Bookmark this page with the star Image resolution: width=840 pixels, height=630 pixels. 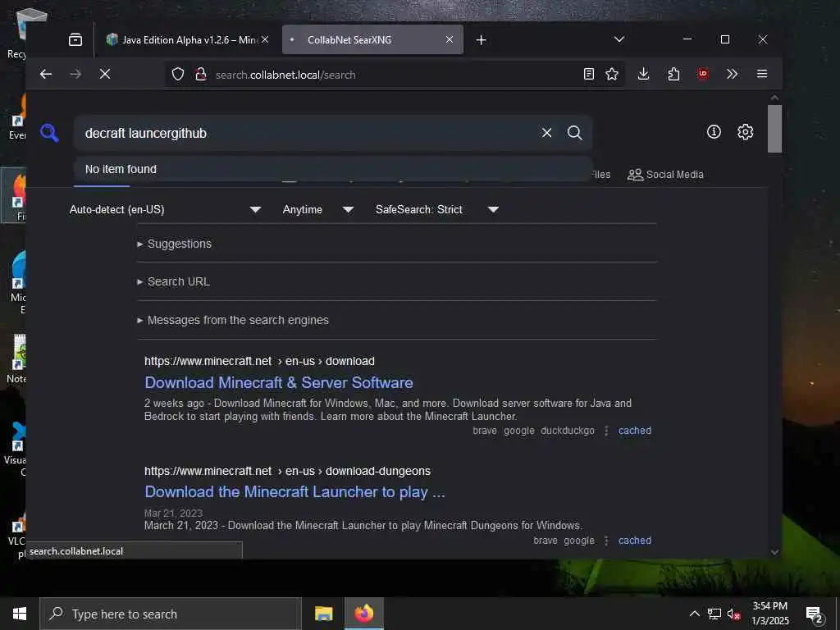(612, 74)
